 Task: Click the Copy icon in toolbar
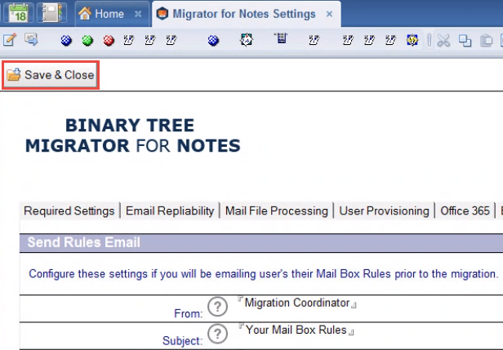(465, 41)
